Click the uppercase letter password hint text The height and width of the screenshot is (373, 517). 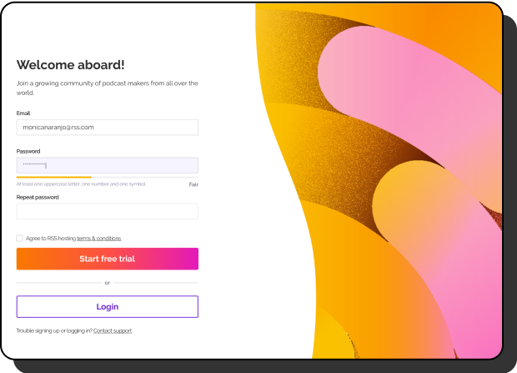click(x=81, y=184)
